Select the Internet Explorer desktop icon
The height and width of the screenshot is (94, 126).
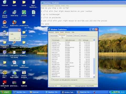pyautogui.click(x=5, y=14)
